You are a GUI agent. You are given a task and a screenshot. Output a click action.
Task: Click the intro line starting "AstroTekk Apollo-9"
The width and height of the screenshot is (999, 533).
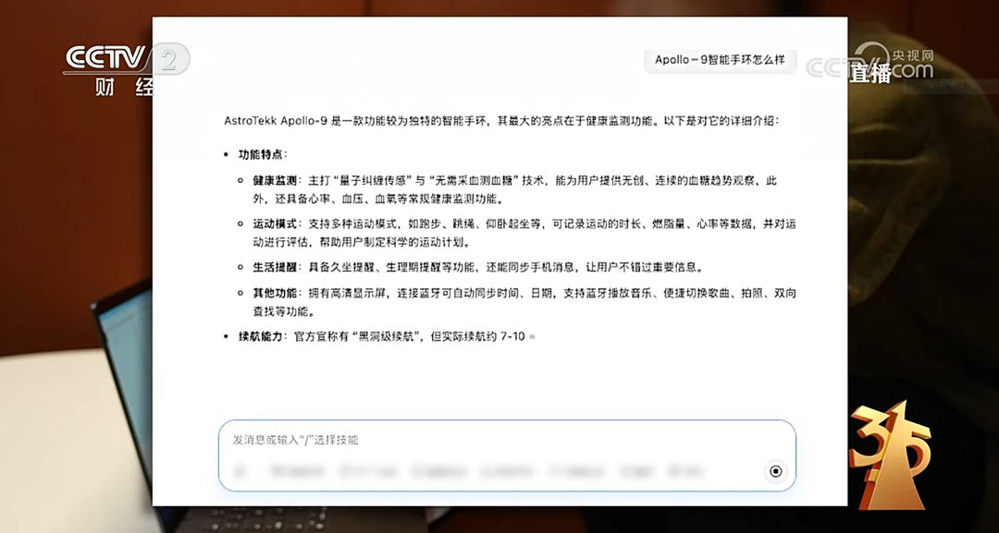pyautogui.click(x=501, y=121)
